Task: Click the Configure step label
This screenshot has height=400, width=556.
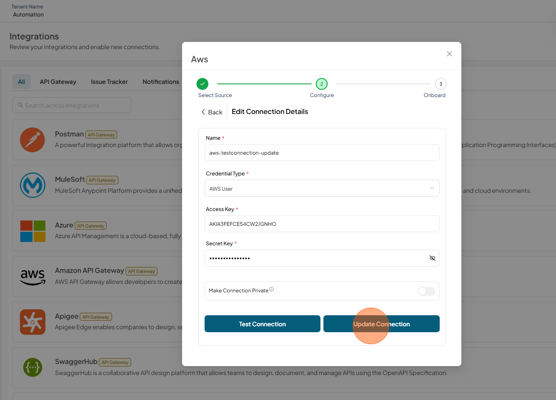Action: (x=322, y=95)
